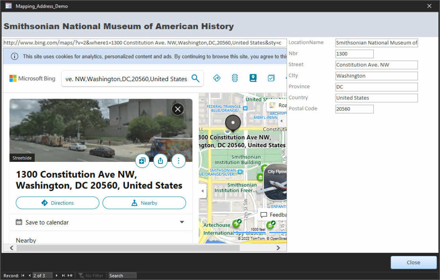Click the checkmark collections icon in Bing toolbar

(271, 78)
